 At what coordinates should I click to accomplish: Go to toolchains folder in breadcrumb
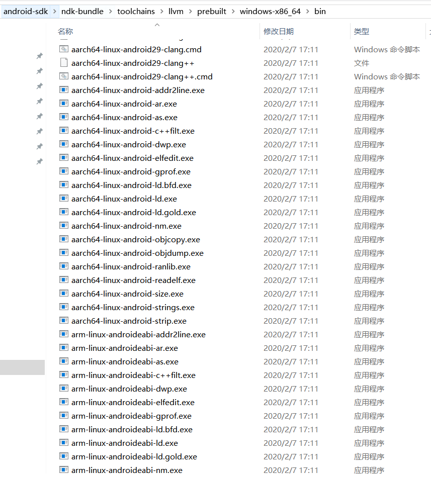pyautogui.click(x=136, y=12)
